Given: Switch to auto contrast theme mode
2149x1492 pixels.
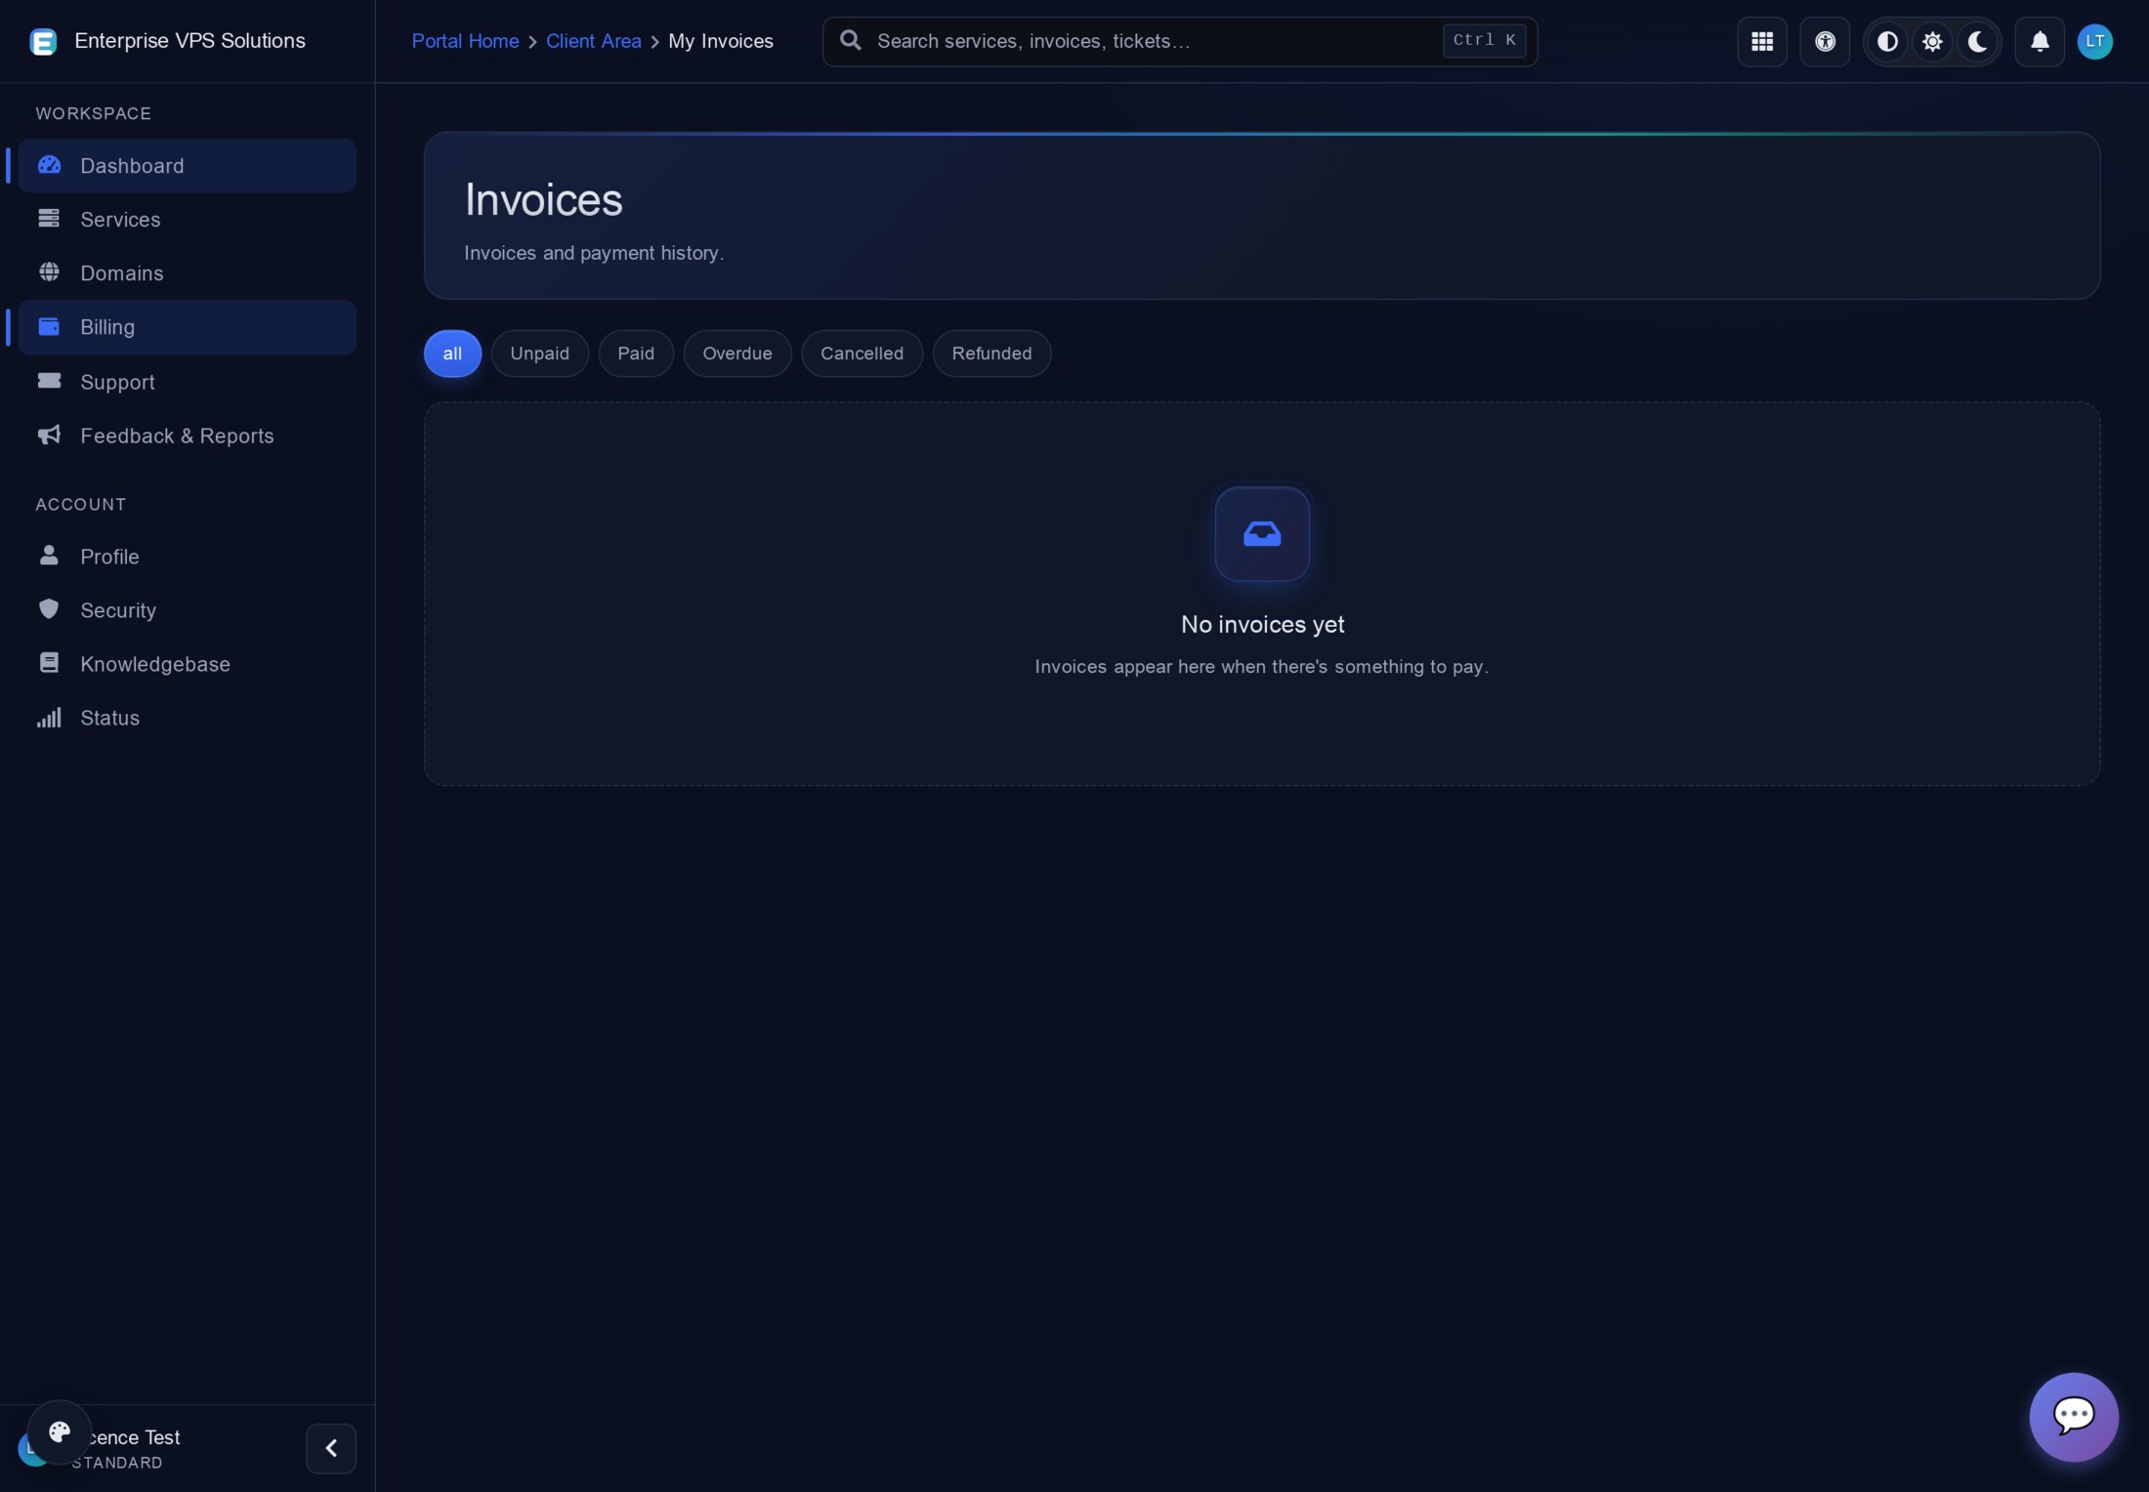Looking at the screenshot, I should (x=1887, y=41).
